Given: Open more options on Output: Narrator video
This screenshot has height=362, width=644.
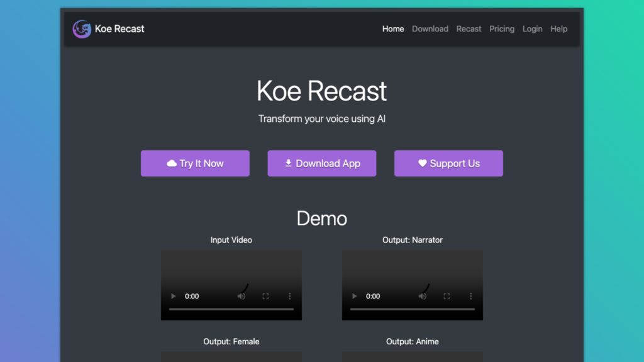Looking at the screenshot, I should click(x=470, y=296).
